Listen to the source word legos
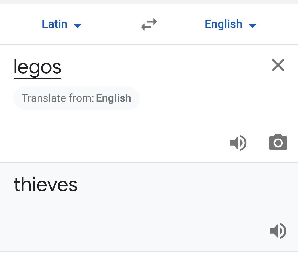298x255 pixels. 238,143
